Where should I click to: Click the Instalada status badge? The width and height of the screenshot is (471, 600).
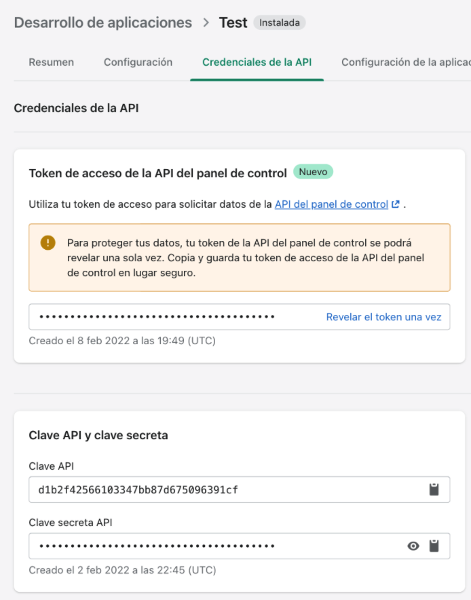(280, 22)
